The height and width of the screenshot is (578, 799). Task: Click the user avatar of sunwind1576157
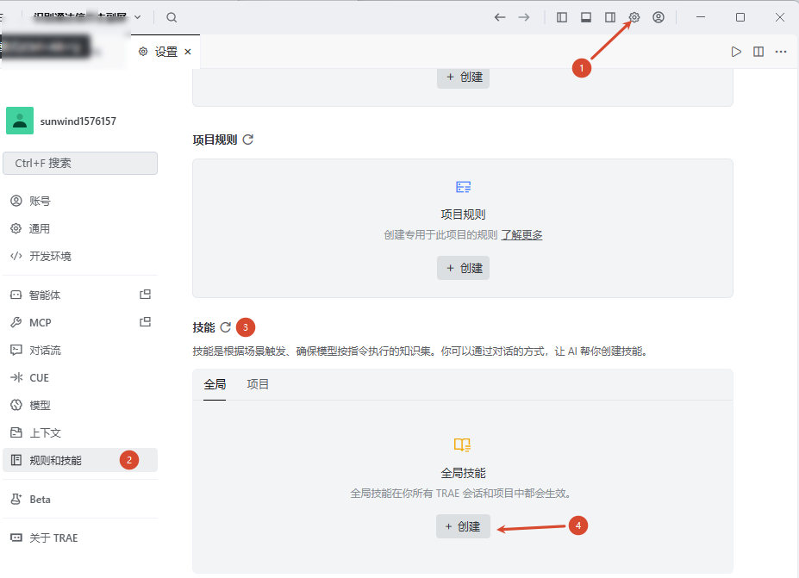(x=20, y=121)
